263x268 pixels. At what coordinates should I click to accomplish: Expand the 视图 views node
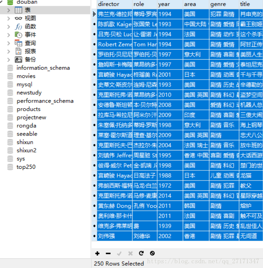(8, 18)
